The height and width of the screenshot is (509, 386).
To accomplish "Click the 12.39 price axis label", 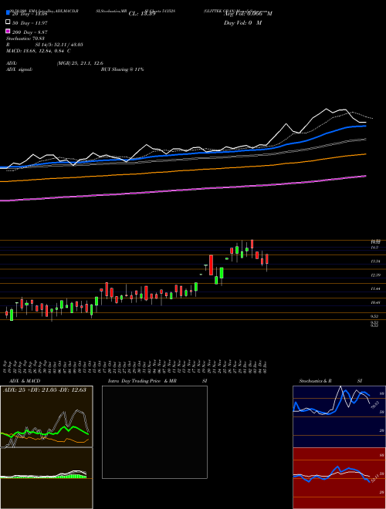I will (376, 275).
